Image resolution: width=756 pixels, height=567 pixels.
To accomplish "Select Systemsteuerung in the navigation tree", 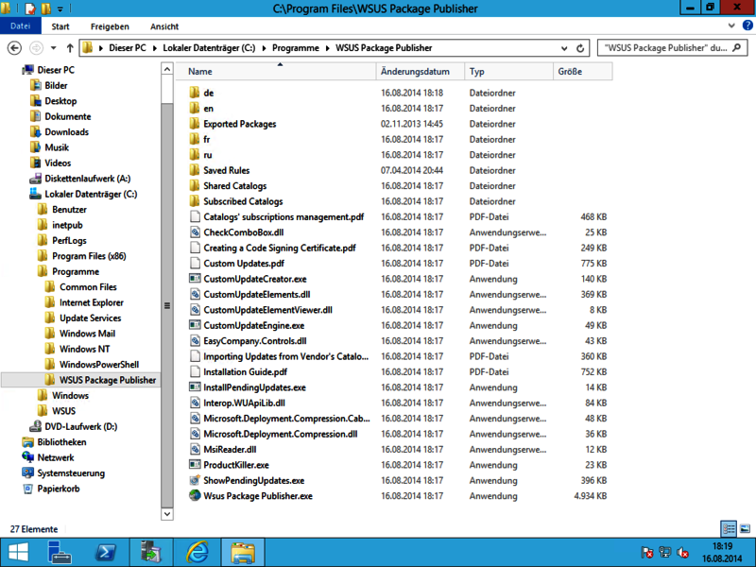I will (x=71, y=473).
